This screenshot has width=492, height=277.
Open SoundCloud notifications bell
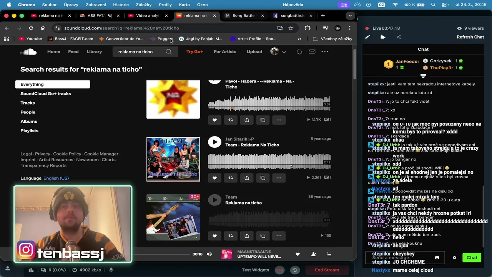pos(299,52)
